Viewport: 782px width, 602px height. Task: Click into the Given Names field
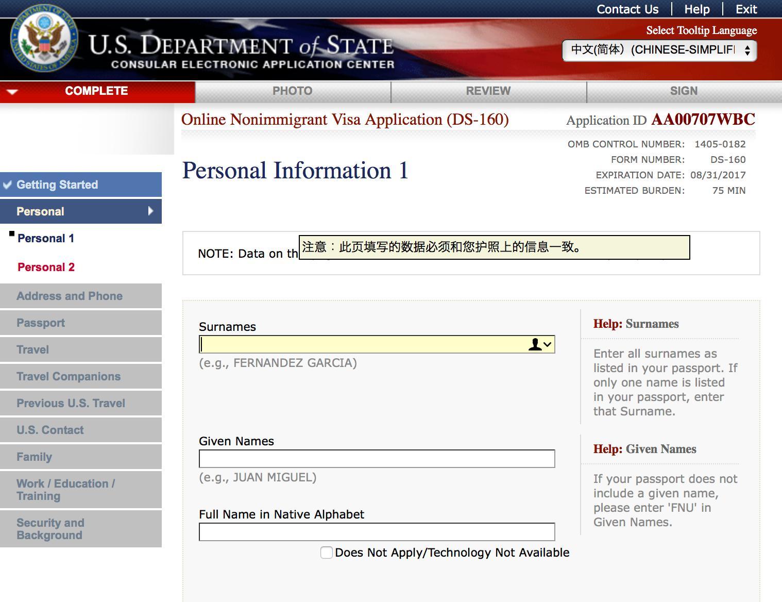[x=377, y=459]
